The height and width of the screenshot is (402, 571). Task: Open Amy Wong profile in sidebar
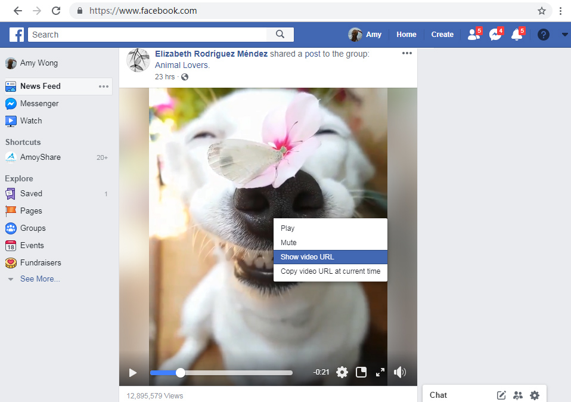click(x=32, y=63)
